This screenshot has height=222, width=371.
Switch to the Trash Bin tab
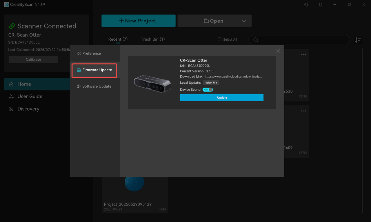[153, 39]
